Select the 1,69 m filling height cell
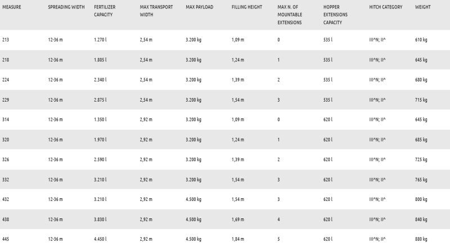Viewport: 450px width, 247px height. tap(238, 219)
